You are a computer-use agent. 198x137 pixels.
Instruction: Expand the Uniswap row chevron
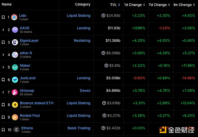(3, 92)
